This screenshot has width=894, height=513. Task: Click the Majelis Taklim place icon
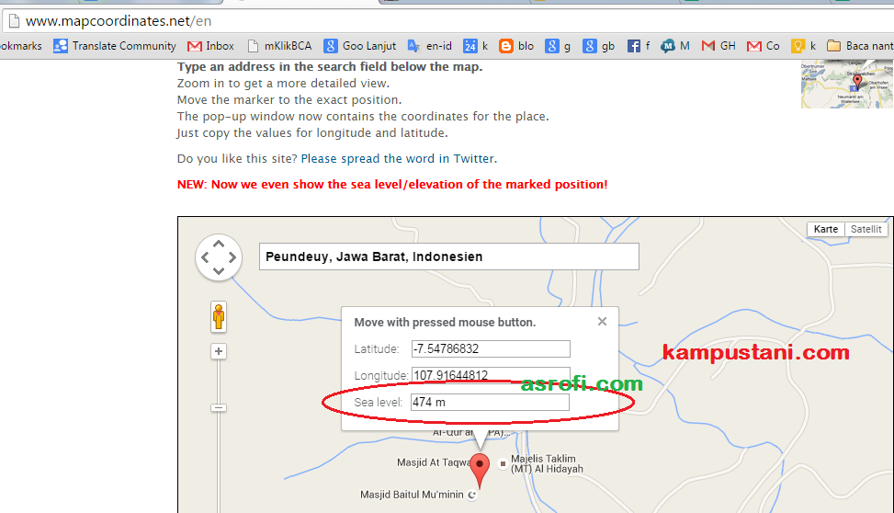[503, 464]
